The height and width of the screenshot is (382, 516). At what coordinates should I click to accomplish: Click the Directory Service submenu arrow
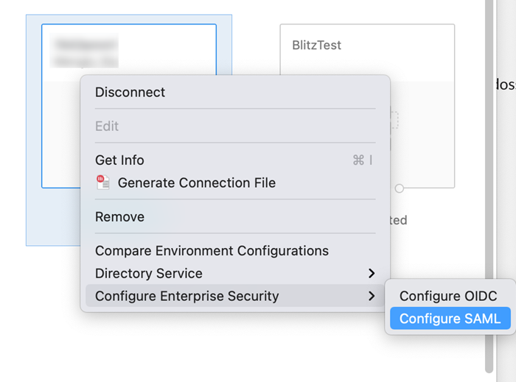tap(372, 273)
